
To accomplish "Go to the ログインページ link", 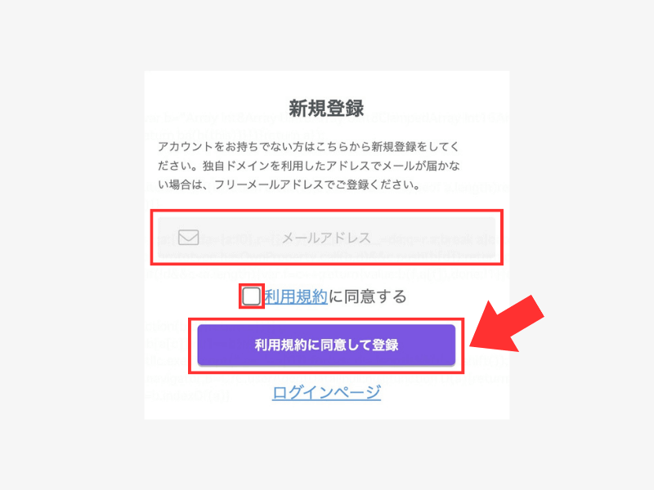I will (x=326, y=393).
